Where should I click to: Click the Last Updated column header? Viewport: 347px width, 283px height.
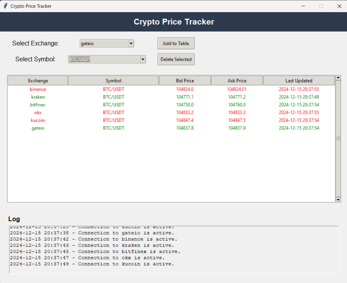[x=299, y=80]
